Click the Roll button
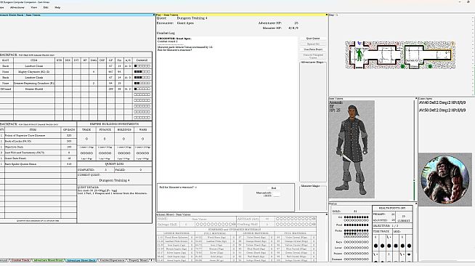Image resolution: width=475 pixels, height=266 pixels. [274, 188]
